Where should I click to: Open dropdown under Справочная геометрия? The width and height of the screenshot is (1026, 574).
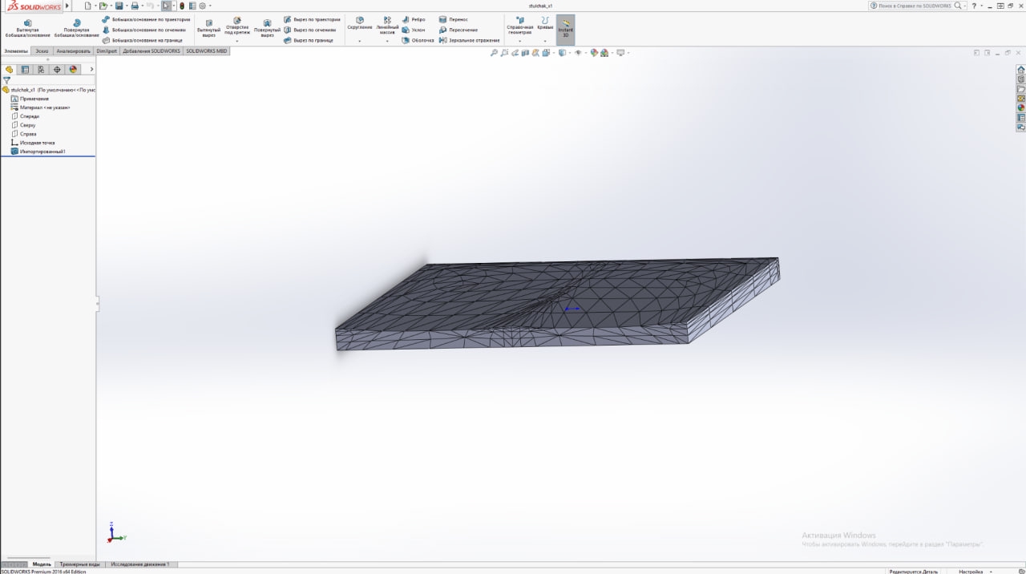point(519,41)
